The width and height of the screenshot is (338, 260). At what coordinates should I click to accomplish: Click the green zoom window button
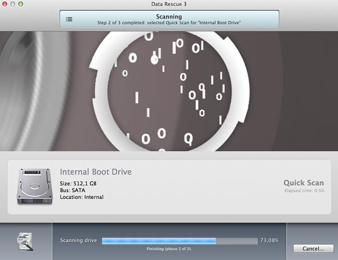21,4
